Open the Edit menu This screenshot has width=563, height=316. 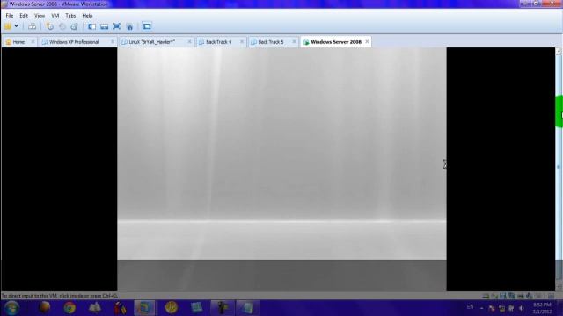point(24,16)
